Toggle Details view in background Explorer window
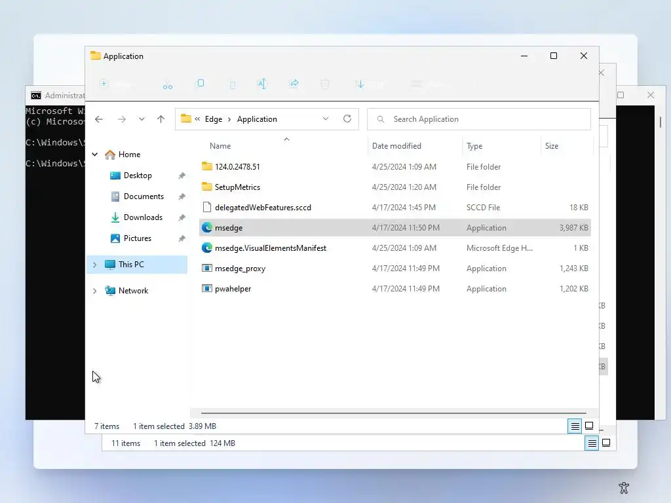The image size is (671, 503). (x=592, y=443)
